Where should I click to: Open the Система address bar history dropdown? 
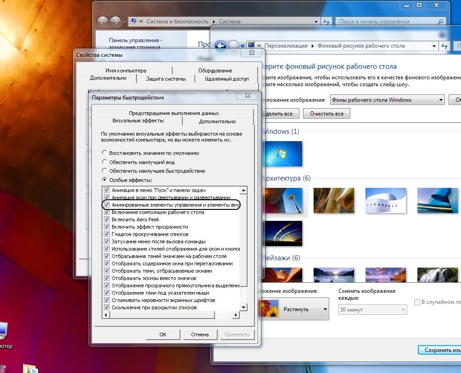point(316,22)
